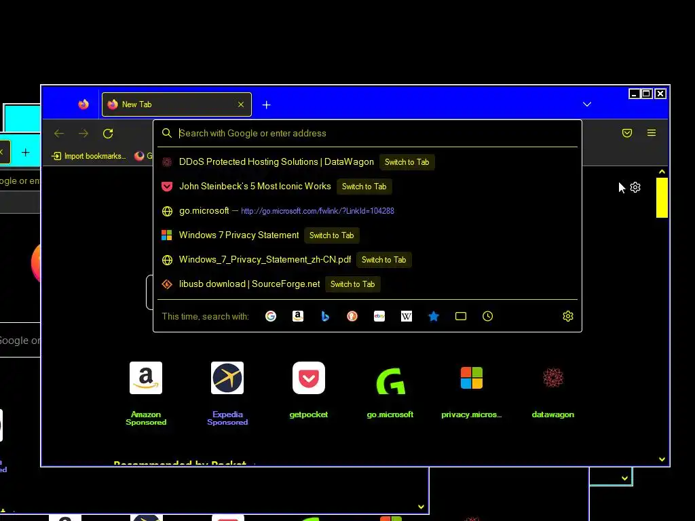Search this time with Amazon
Image resolution: width=695 pixels, height=521 pixels.
click(298, 316)
